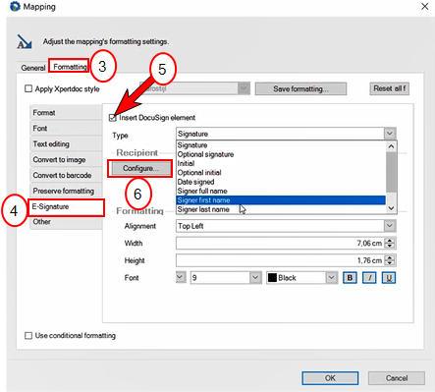Collapse the Type dropdown arrow

[390, 134]
